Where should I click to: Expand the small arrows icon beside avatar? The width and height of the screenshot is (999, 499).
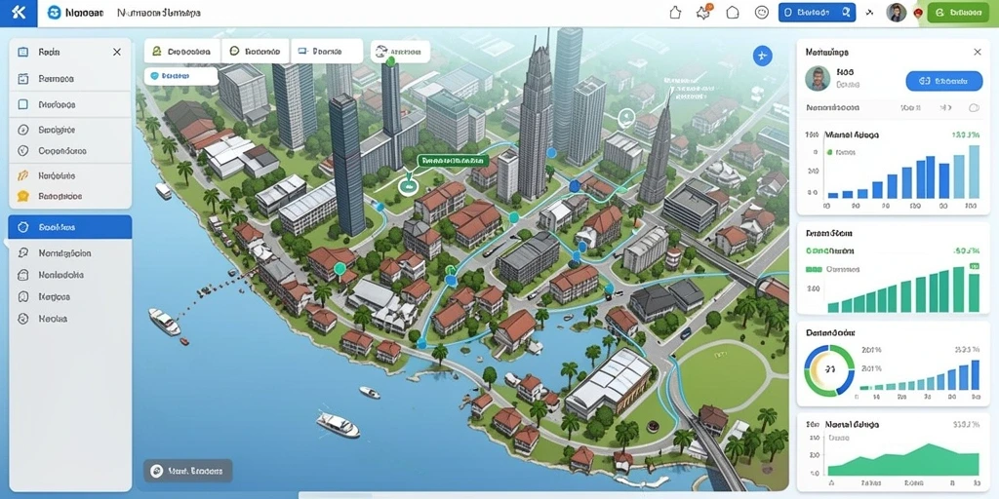869,12
